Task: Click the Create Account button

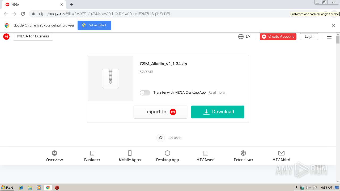Action: pyautogui.click(x=278, y=37)
